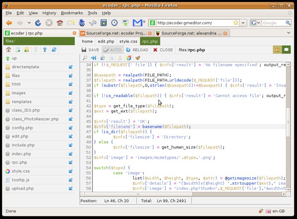
Task: Click the home icon in the file panel
Action: (x=8, y=50)
